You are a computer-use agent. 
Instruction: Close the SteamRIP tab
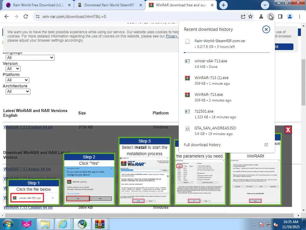click(x=141, y=5)
